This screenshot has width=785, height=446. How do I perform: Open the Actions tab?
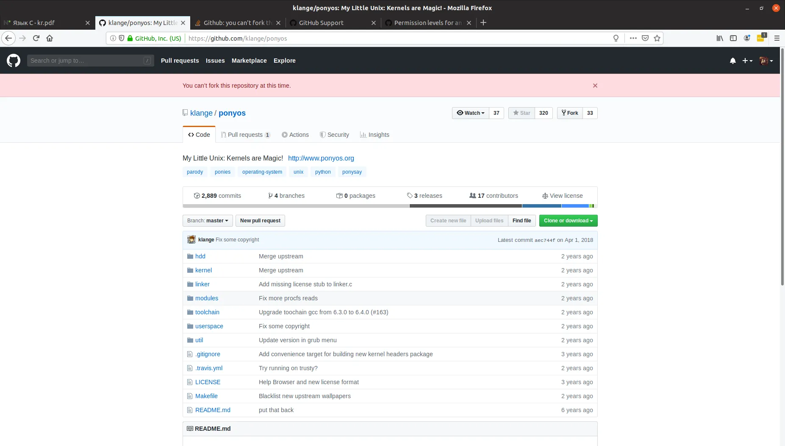[x=295, y=135]
